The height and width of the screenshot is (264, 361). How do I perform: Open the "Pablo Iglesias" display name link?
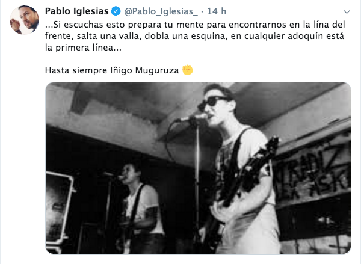click(x=76, y=11)
